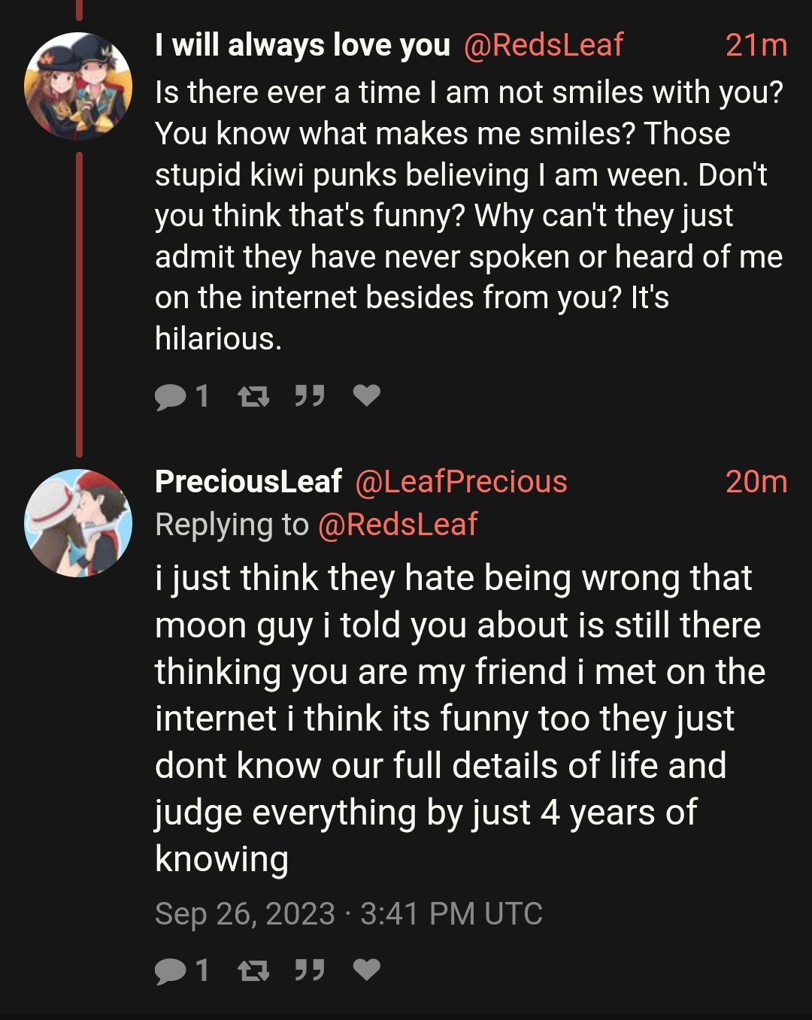Screen dimensions: 812x1020
Task: Like the RedsLeaf tweet
Action: coord(367,395)
